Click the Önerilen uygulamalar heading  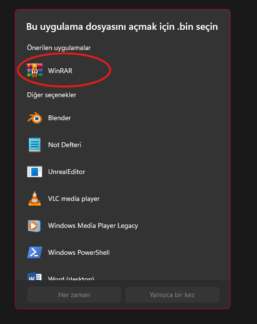point(59,48)
